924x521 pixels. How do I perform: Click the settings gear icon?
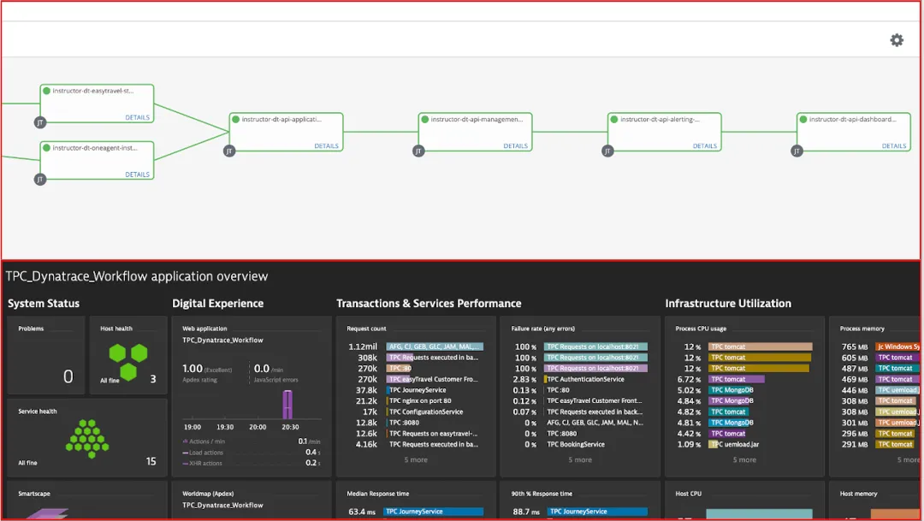pos(896,39)
